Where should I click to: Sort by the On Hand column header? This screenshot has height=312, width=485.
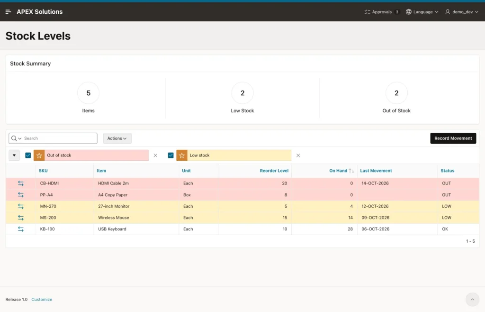(338, 171)
